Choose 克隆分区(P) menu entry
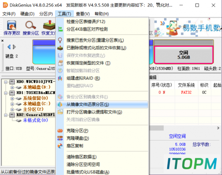Image resolution: width=222 pixels, height=175 pixels. (x=102, y=131)
